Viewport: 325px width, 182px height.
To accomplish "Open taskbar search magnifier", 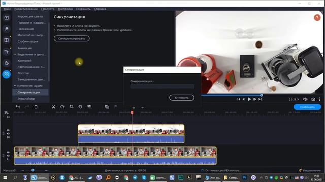I will [x=15, y=177].
